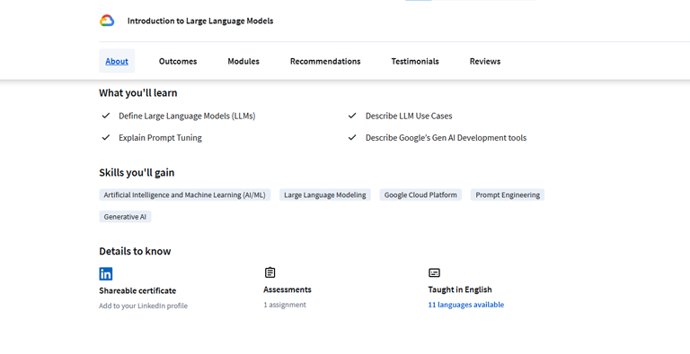The width and height of the screenshot is (690, 354).
Task: Go to the Modules tab
Action: pos(243,61)
